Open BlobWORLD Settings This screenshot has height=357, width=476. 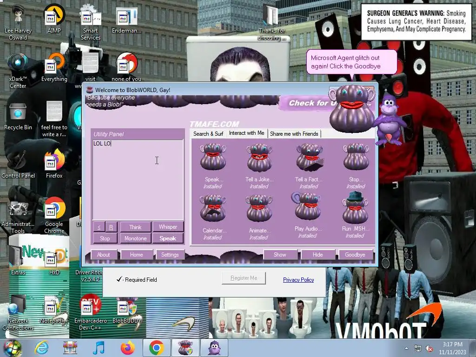(x=170, y=255)
